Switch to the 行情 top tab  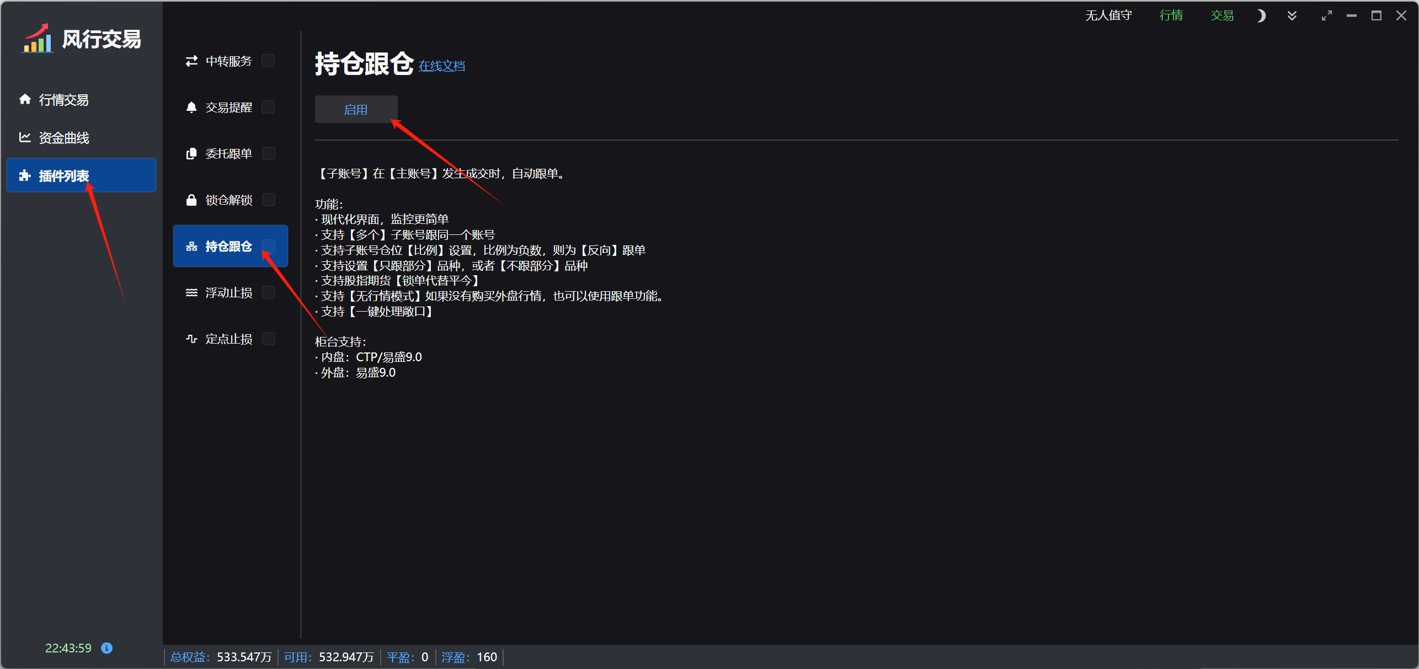pyautogui.click(x=1171, y=16)
